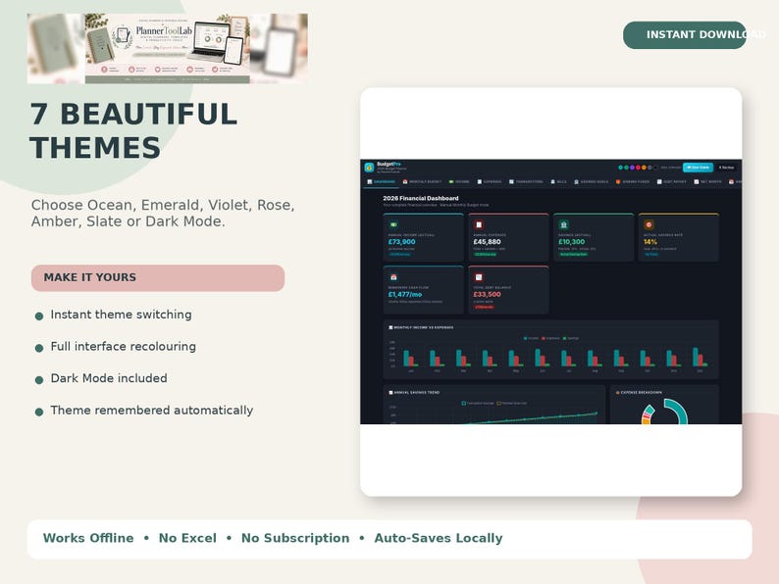Screen dimensions: 779x584
Task: Click the Savings Goals bank icon
Action: [576, 181]
